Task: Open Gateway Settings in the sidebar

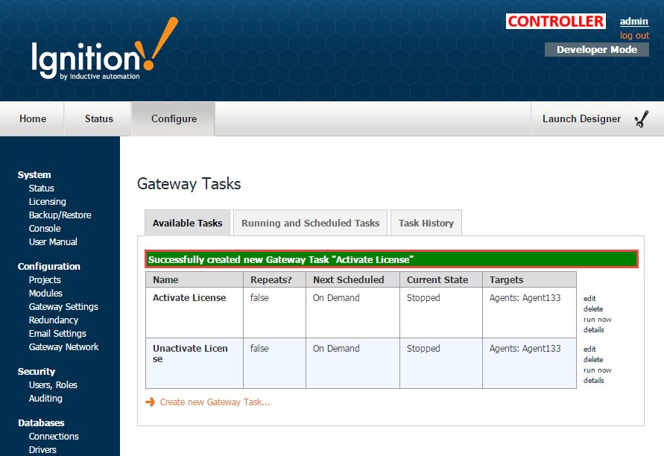Action: click(x=63, y=306)
